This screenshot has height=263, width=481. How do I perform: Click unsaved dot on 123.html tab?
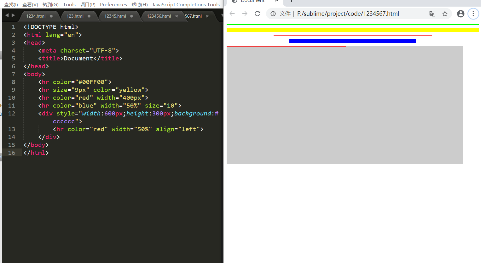pos(89,16)
